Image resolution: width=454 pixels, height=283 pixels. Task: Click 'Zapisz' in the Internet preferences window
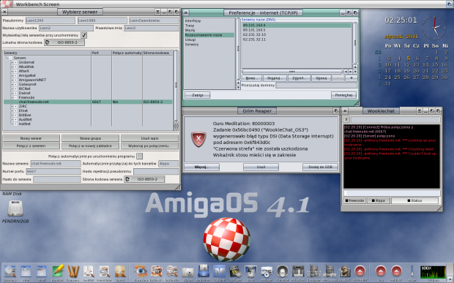coord(198,95)
